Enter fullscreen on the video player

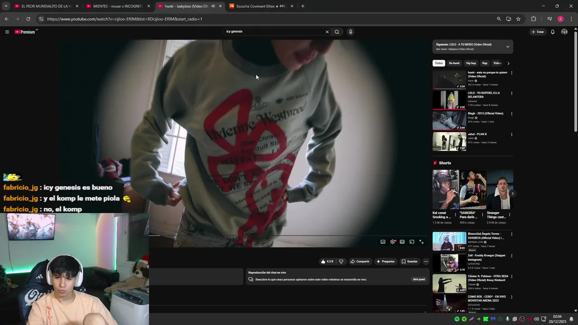pos(421,242)
